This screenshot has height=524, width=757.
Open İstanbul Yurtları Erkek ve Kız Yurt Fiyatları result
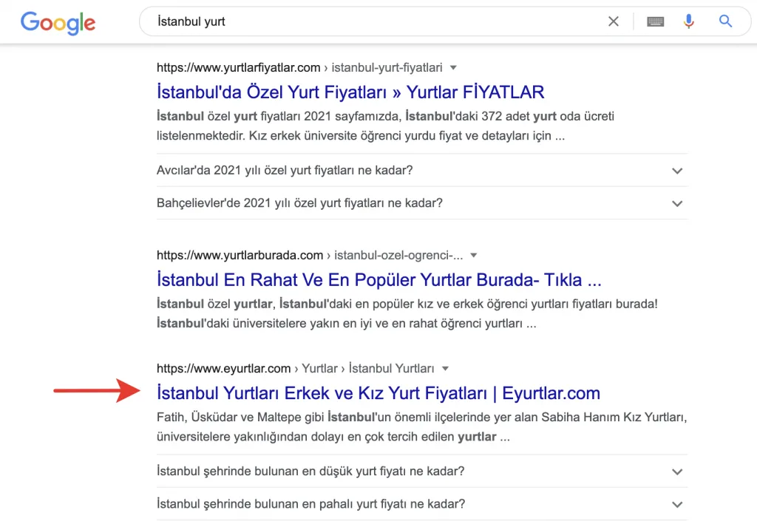point(378,392)
